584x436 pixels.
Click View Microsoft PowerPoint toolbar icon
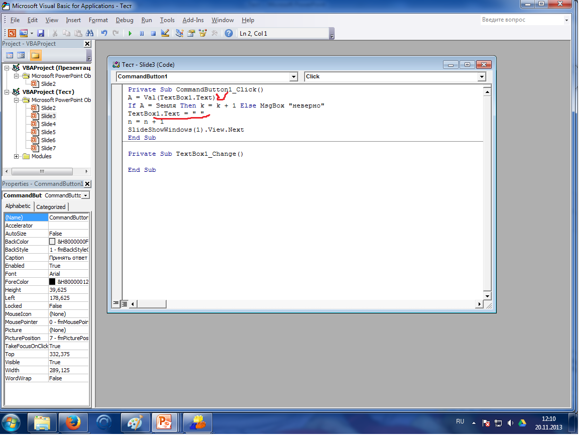12,33
